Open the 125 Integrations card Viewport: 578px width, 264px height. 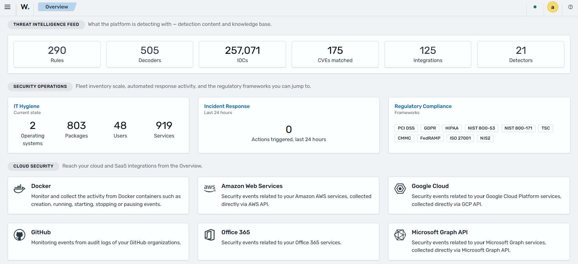[x=428, y=54]
